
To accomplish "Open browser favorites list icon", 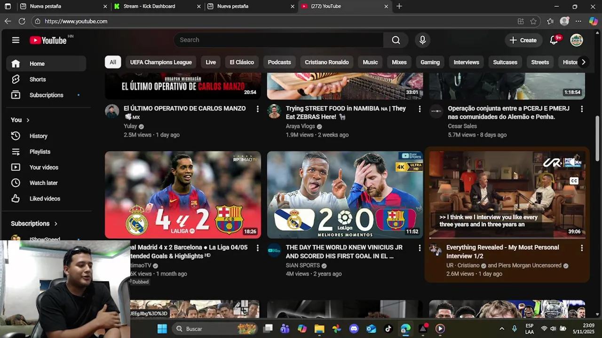I will (x=550, y=21).
